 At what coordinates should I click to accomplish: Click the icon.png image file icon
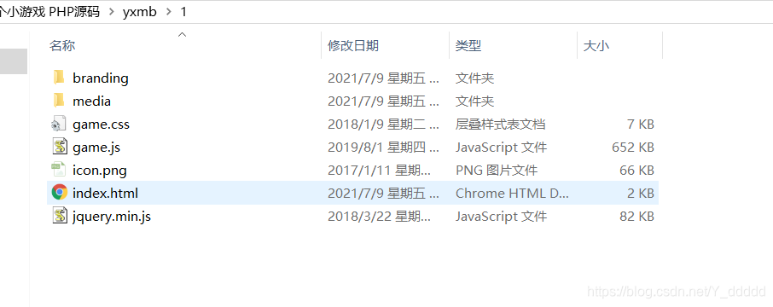pos(59,170)
